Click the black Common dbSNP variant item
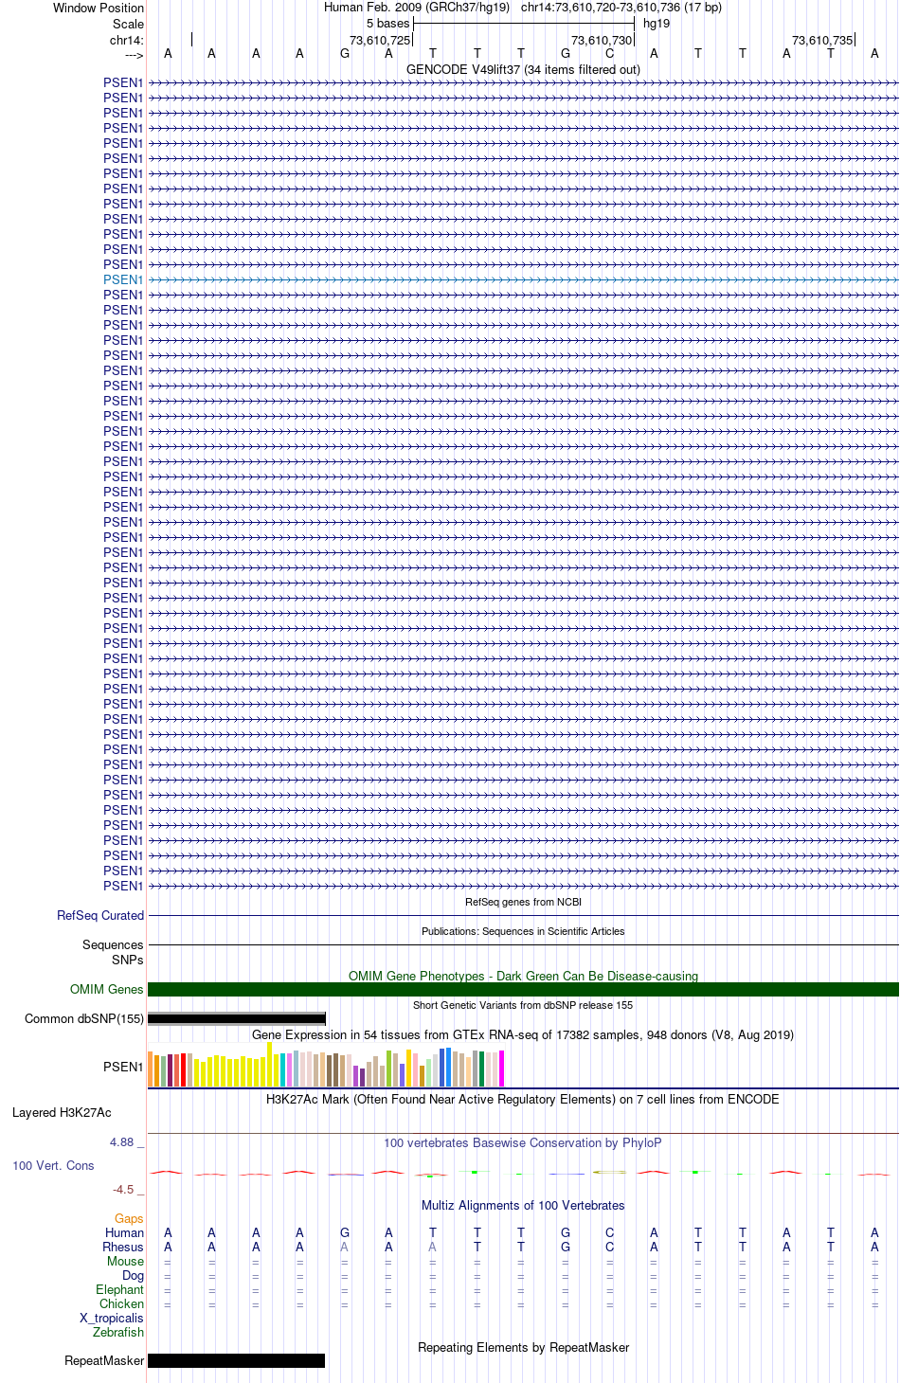Screen dimensions: 900x1383 click(237, 1018)
